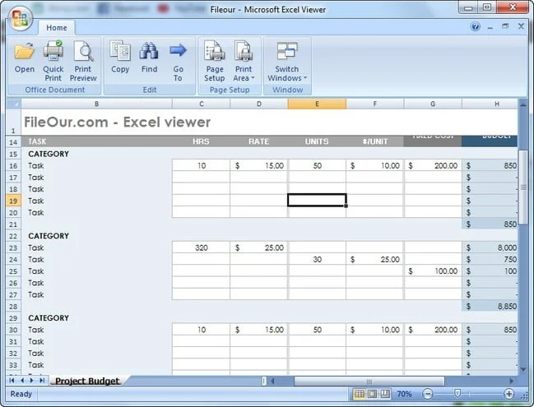The image size is (534, 407).
Task: Click the Quick Print icon
Action: click(53, 59)
